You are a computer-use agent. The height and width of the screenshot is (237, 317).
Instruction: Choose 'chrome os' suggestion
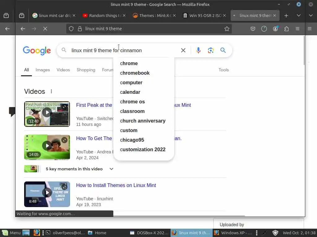pyautogui.click(x=144, y=102)
